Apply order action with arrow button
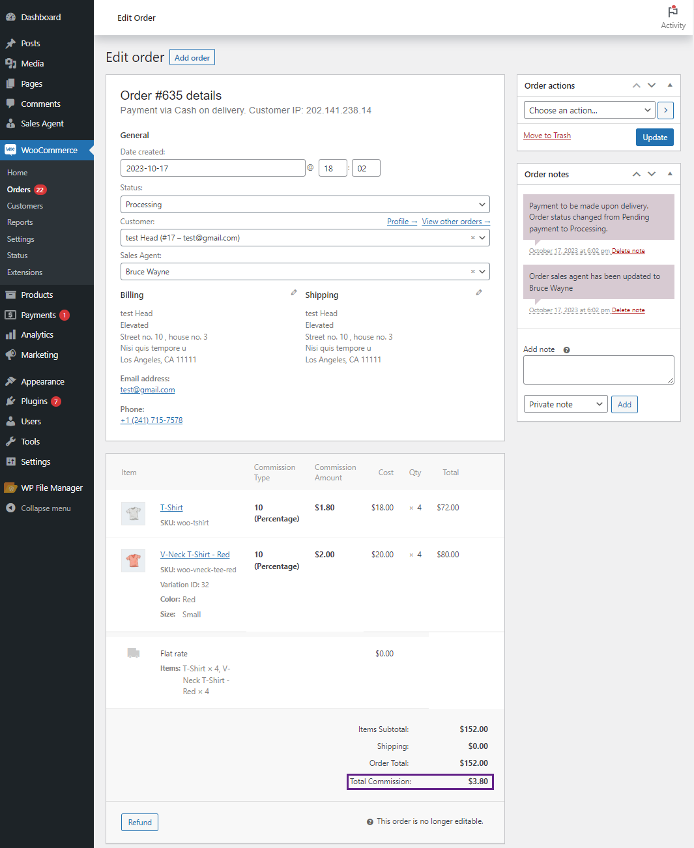 click(665, 110)
